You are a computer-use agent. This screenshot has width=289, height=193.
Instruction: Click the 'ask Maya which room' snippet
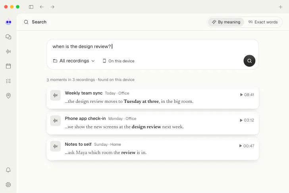coord(106,152)
